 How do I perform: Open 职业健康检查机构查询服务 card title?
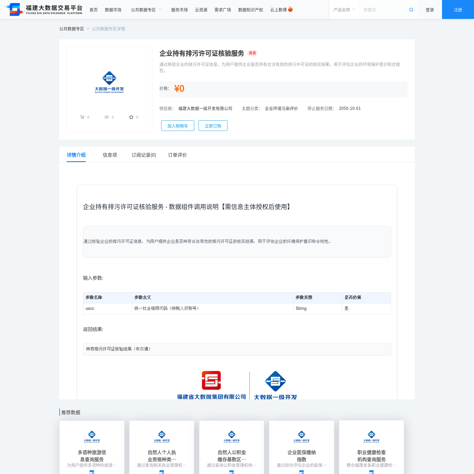(371, 456)
